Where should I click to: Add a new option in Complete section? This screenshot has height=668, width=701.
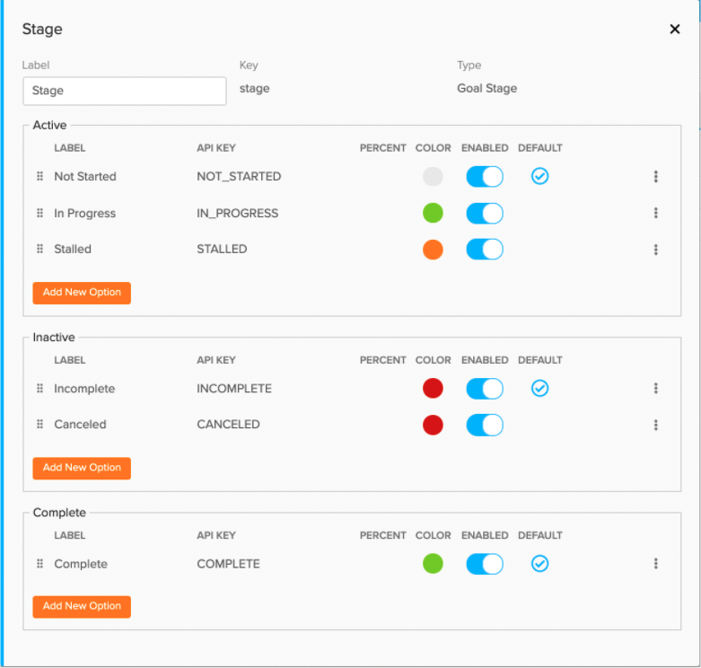(82, 607)
